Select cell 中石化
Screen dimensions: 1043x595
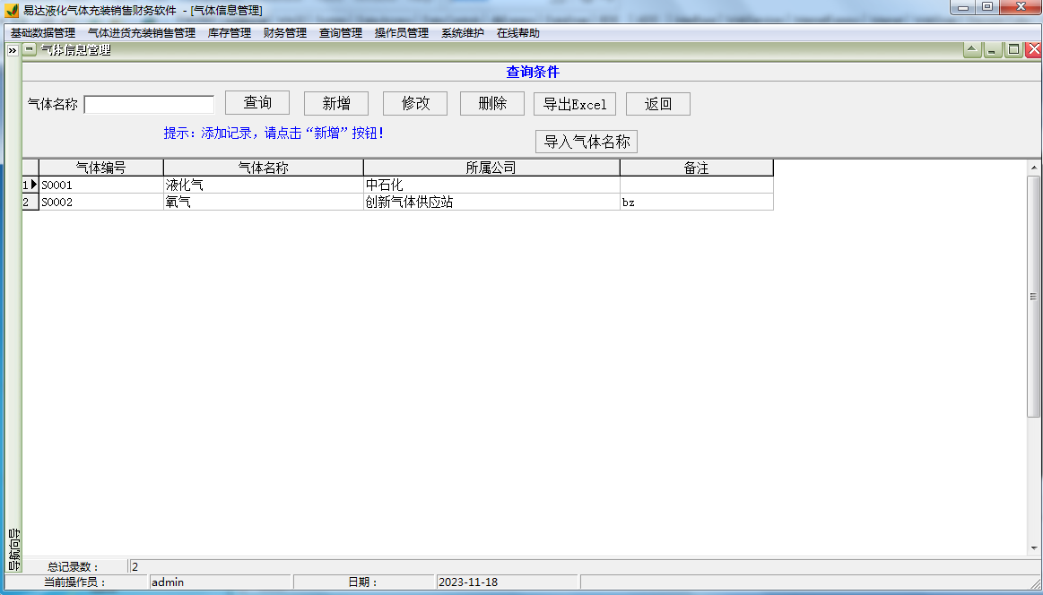coord(491,185)
